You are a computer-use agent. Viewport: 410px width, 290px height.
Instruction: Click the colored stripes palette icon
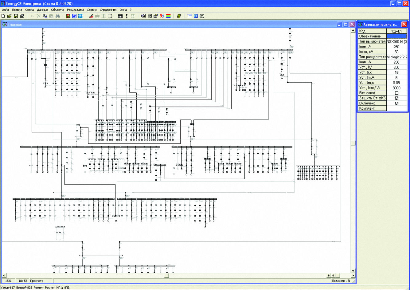coord(168,16)
